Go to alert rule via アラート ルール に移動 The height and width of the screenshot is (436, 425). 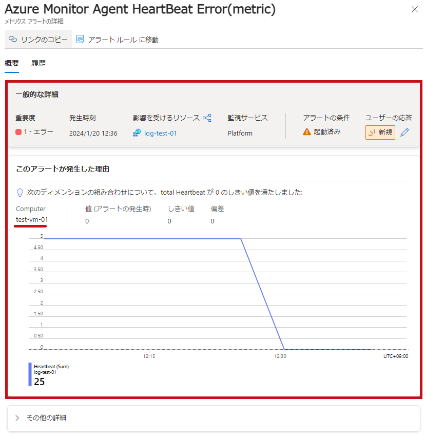118,40
